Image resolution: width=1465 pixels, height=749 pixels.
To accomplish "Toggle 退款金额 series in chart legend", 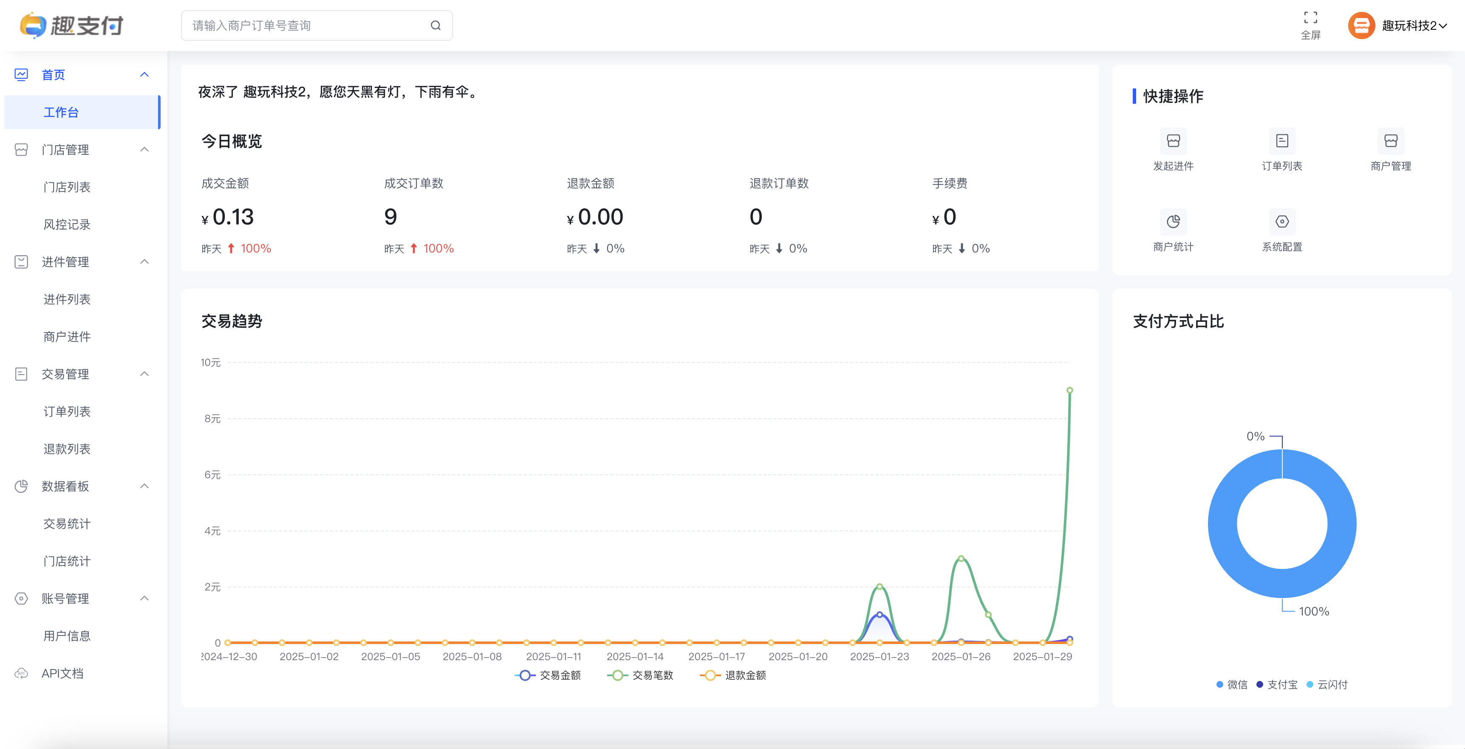I will pos(733,675).
